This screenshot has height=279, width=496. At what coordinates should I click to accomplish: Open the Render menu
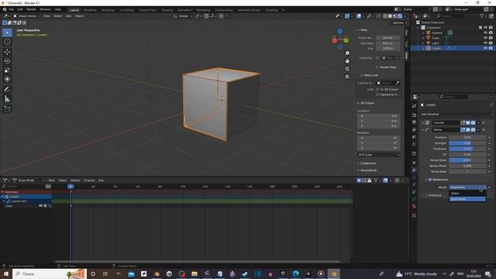click(x=31, y=9)
